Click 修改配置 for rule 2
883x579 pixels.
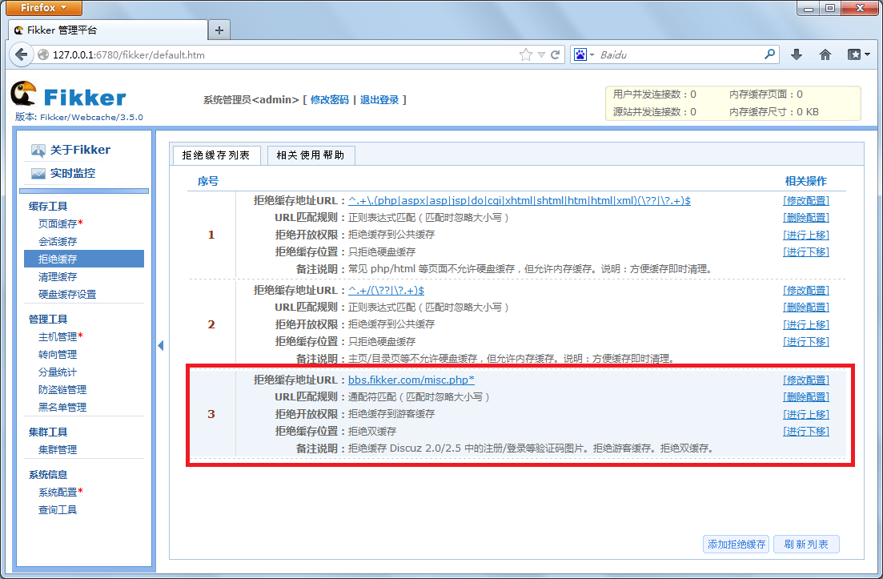point(806,290)
